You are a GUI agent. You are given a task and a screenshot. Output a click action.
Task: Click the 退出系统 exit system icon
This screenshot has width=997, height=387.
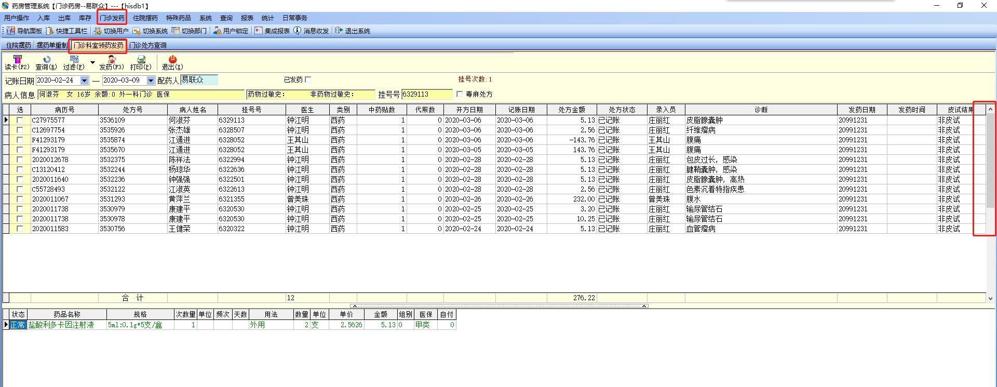tap(339, 31)
